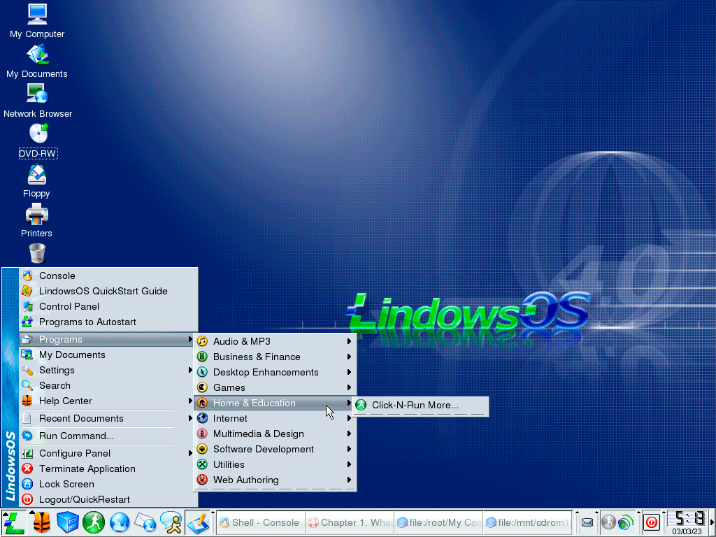This screenshot has width=716, height=537.
Task: Open Run Command... from start menu
Action: pyautogui.click(x=108, y=436)
